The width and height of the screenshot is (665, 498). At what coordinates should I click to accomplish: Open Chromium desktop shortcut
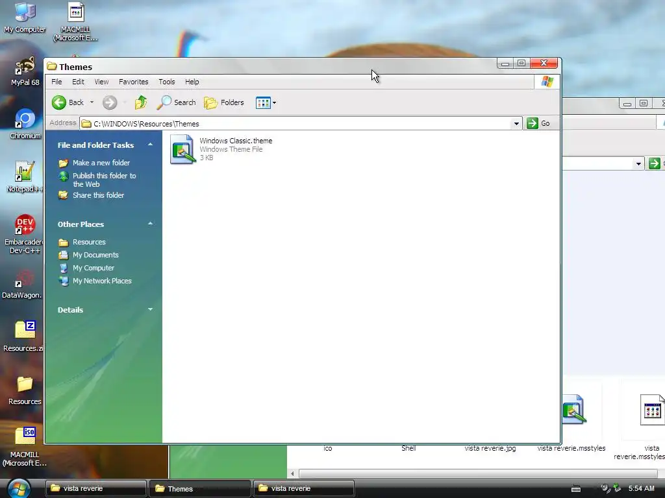(x=25, y=124)
